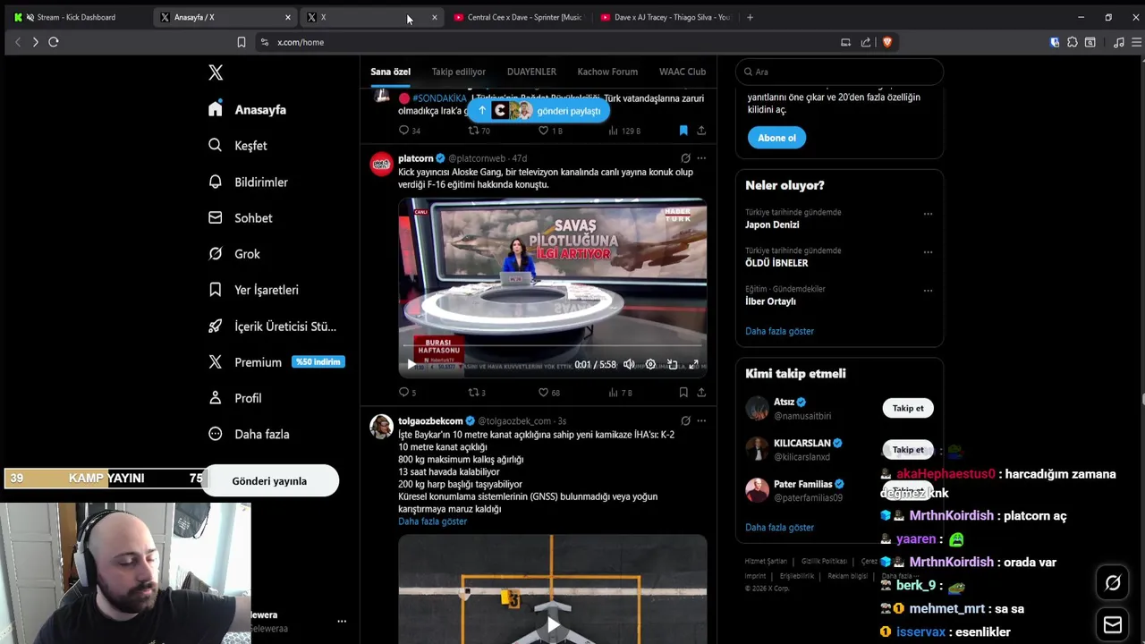
Task: Click Grok icon on platcorn post
Action: [685, 158]
